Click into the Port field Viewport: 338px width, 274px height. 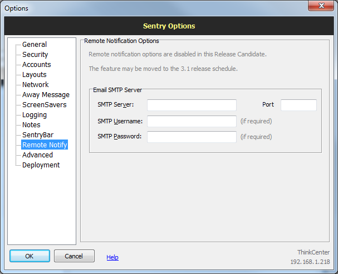pos(298,105)
